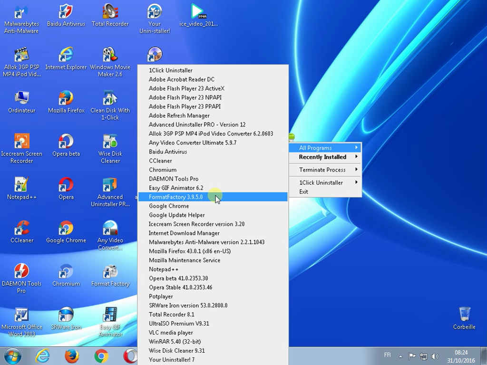Open CCleaner desktop shortcut
Screen dimensions: 487x365
coord(21,232)
